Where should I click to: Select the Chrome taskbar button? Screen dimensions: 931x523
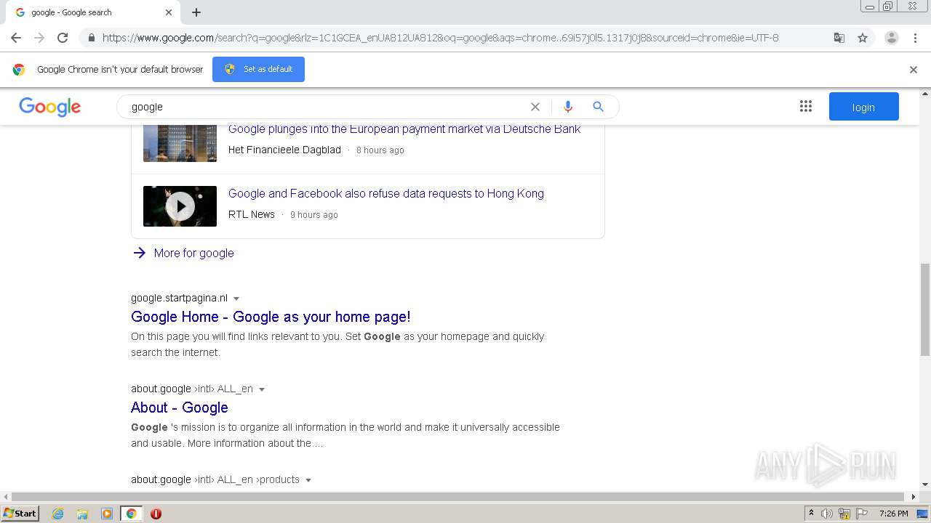pos(131,514)
